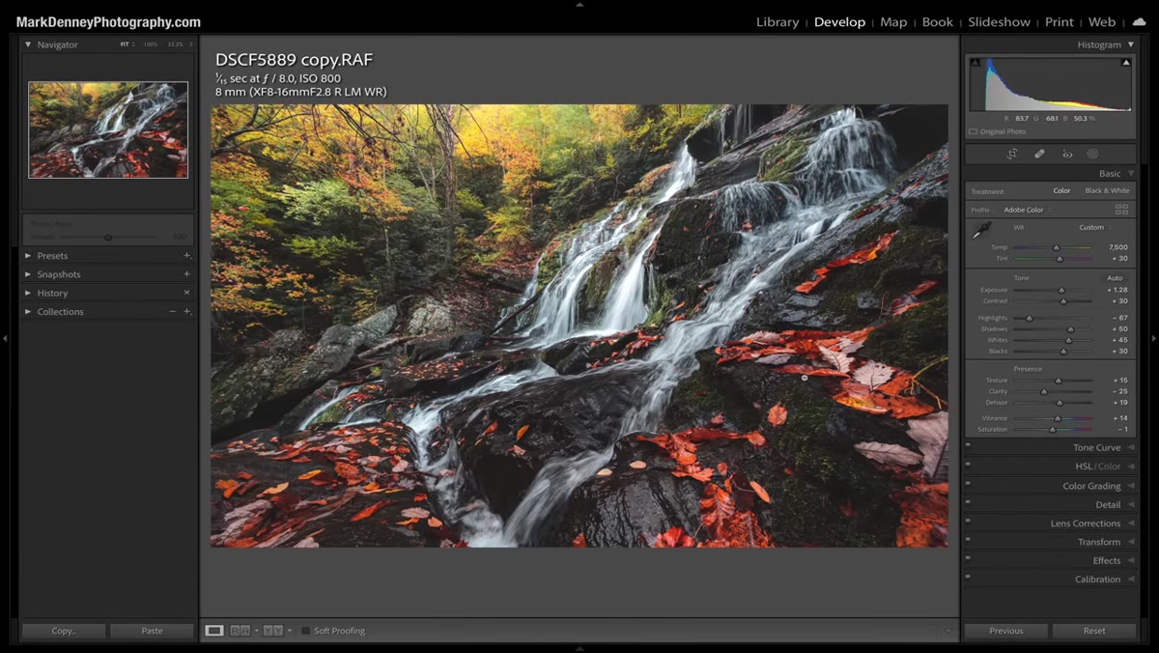
Task: Open cloud sync status icon
Action: tap(1139, 21)
